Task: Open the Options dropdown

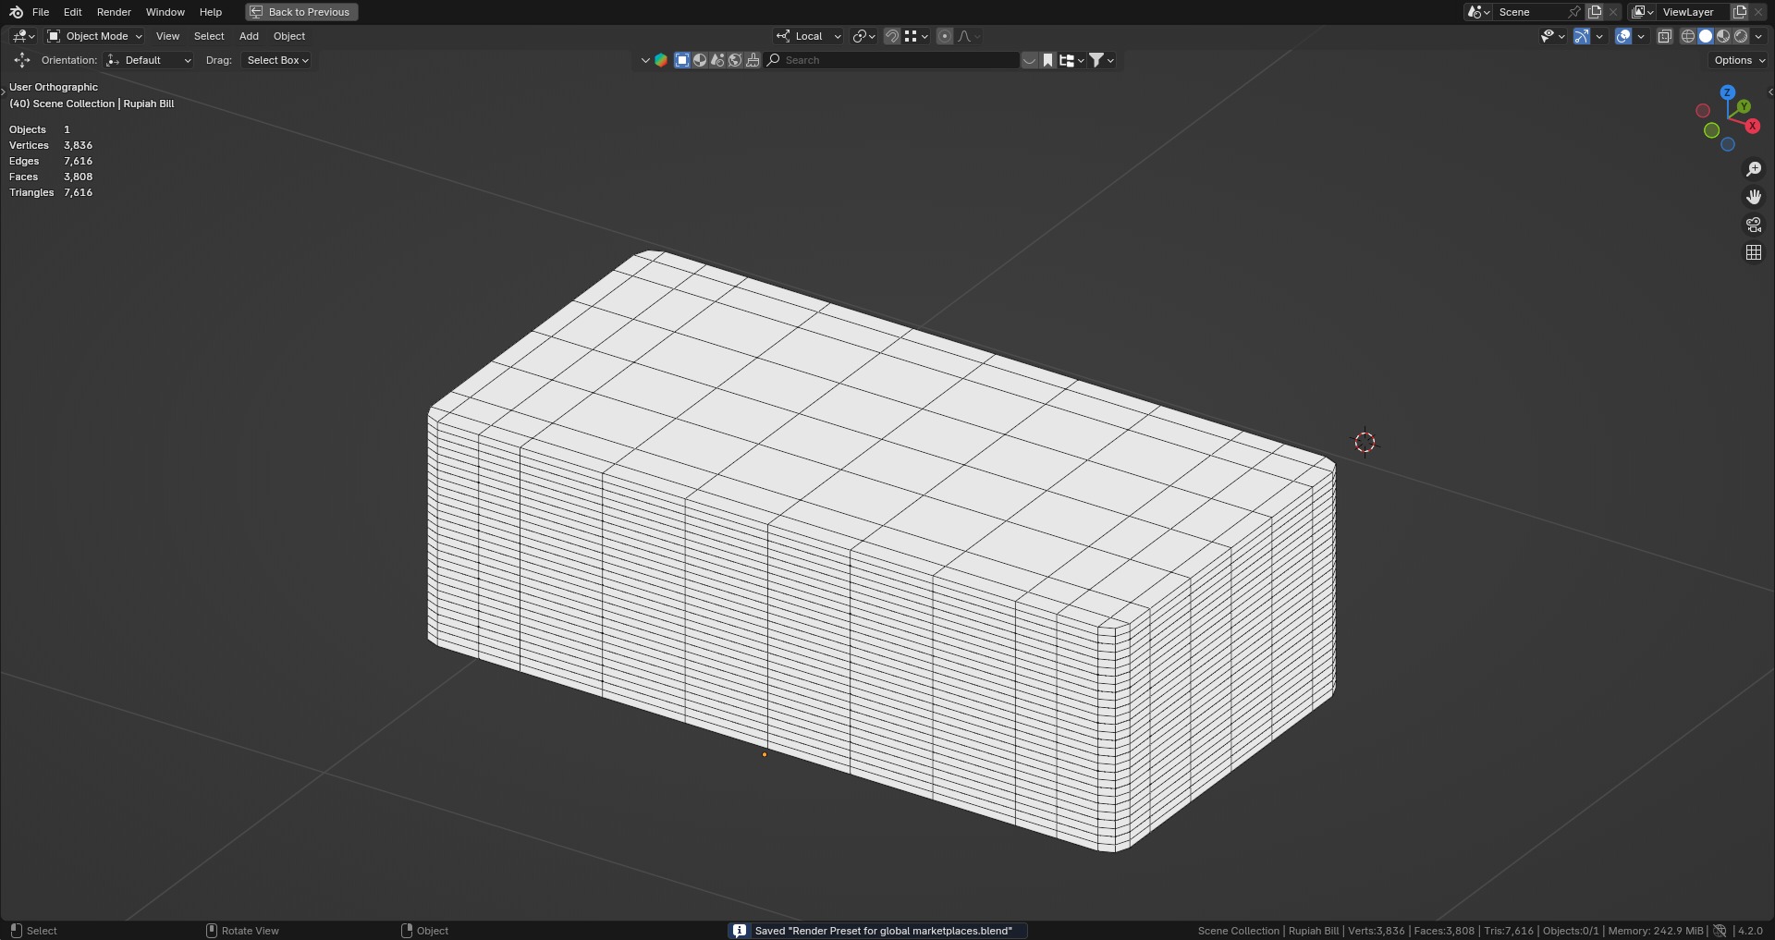Action: [1738, 60]
